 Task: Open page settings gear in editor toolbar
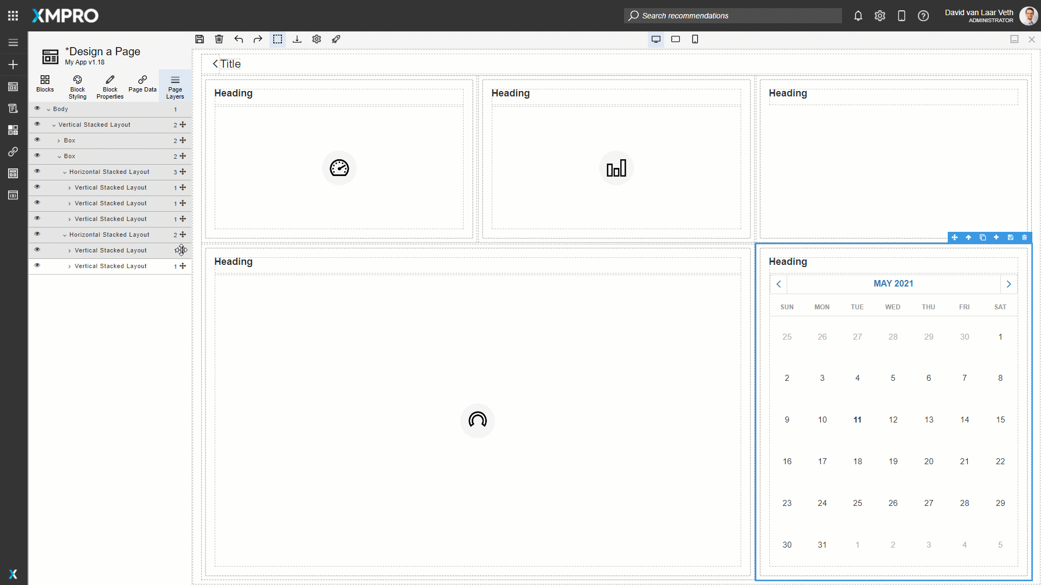click(x=317, y=39)
